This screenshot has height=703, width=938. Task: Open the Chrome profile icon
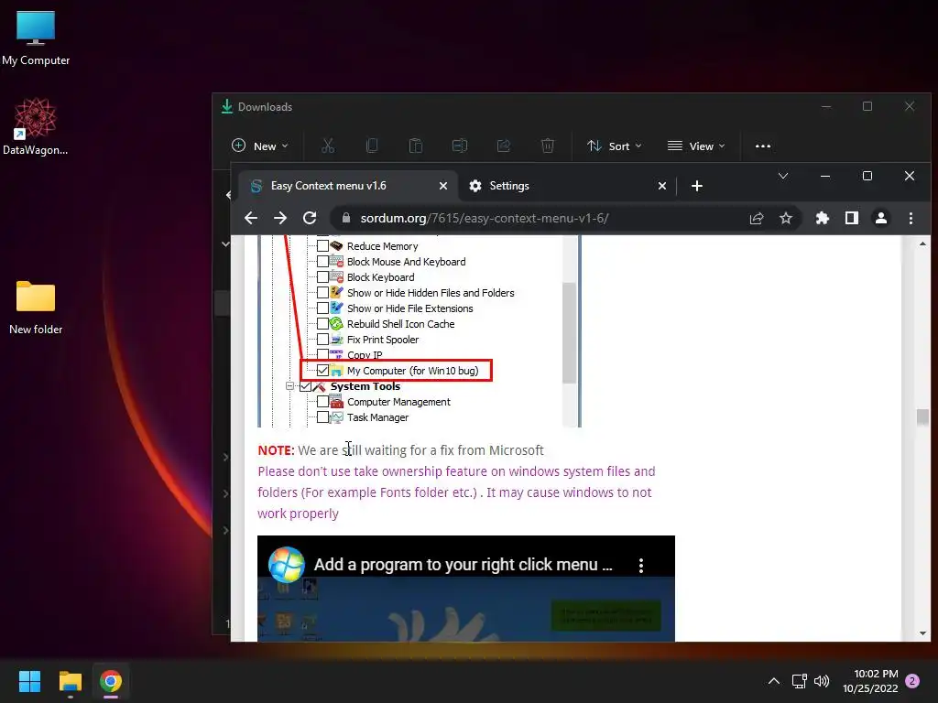click(881, 218)
